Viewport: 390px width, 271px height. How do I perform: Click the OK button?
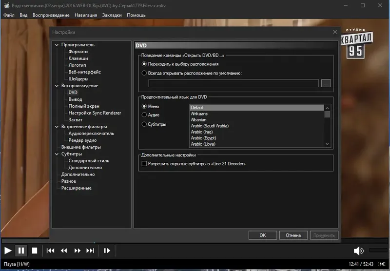pyautogui.click(x=262, y=235)
